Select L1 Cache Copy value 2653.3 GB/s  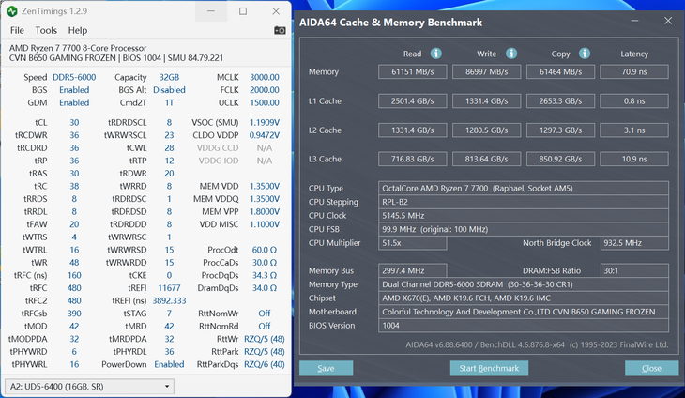pos(560,101)
